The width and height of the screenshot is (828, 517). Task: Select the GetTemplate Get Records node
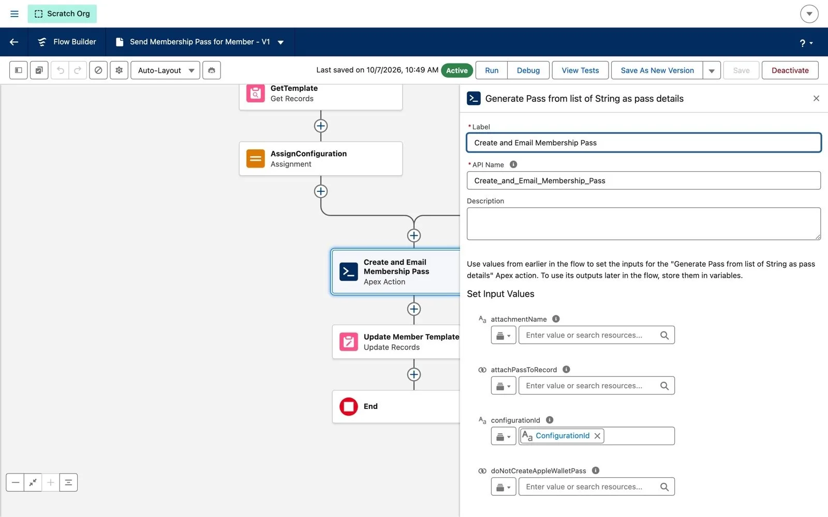click(321, 96)
